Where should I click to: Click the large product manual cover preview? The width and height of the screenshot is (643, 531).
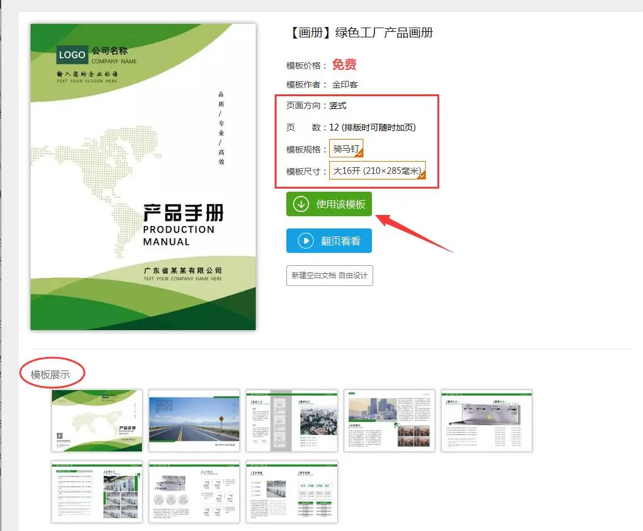click(143, 177)
